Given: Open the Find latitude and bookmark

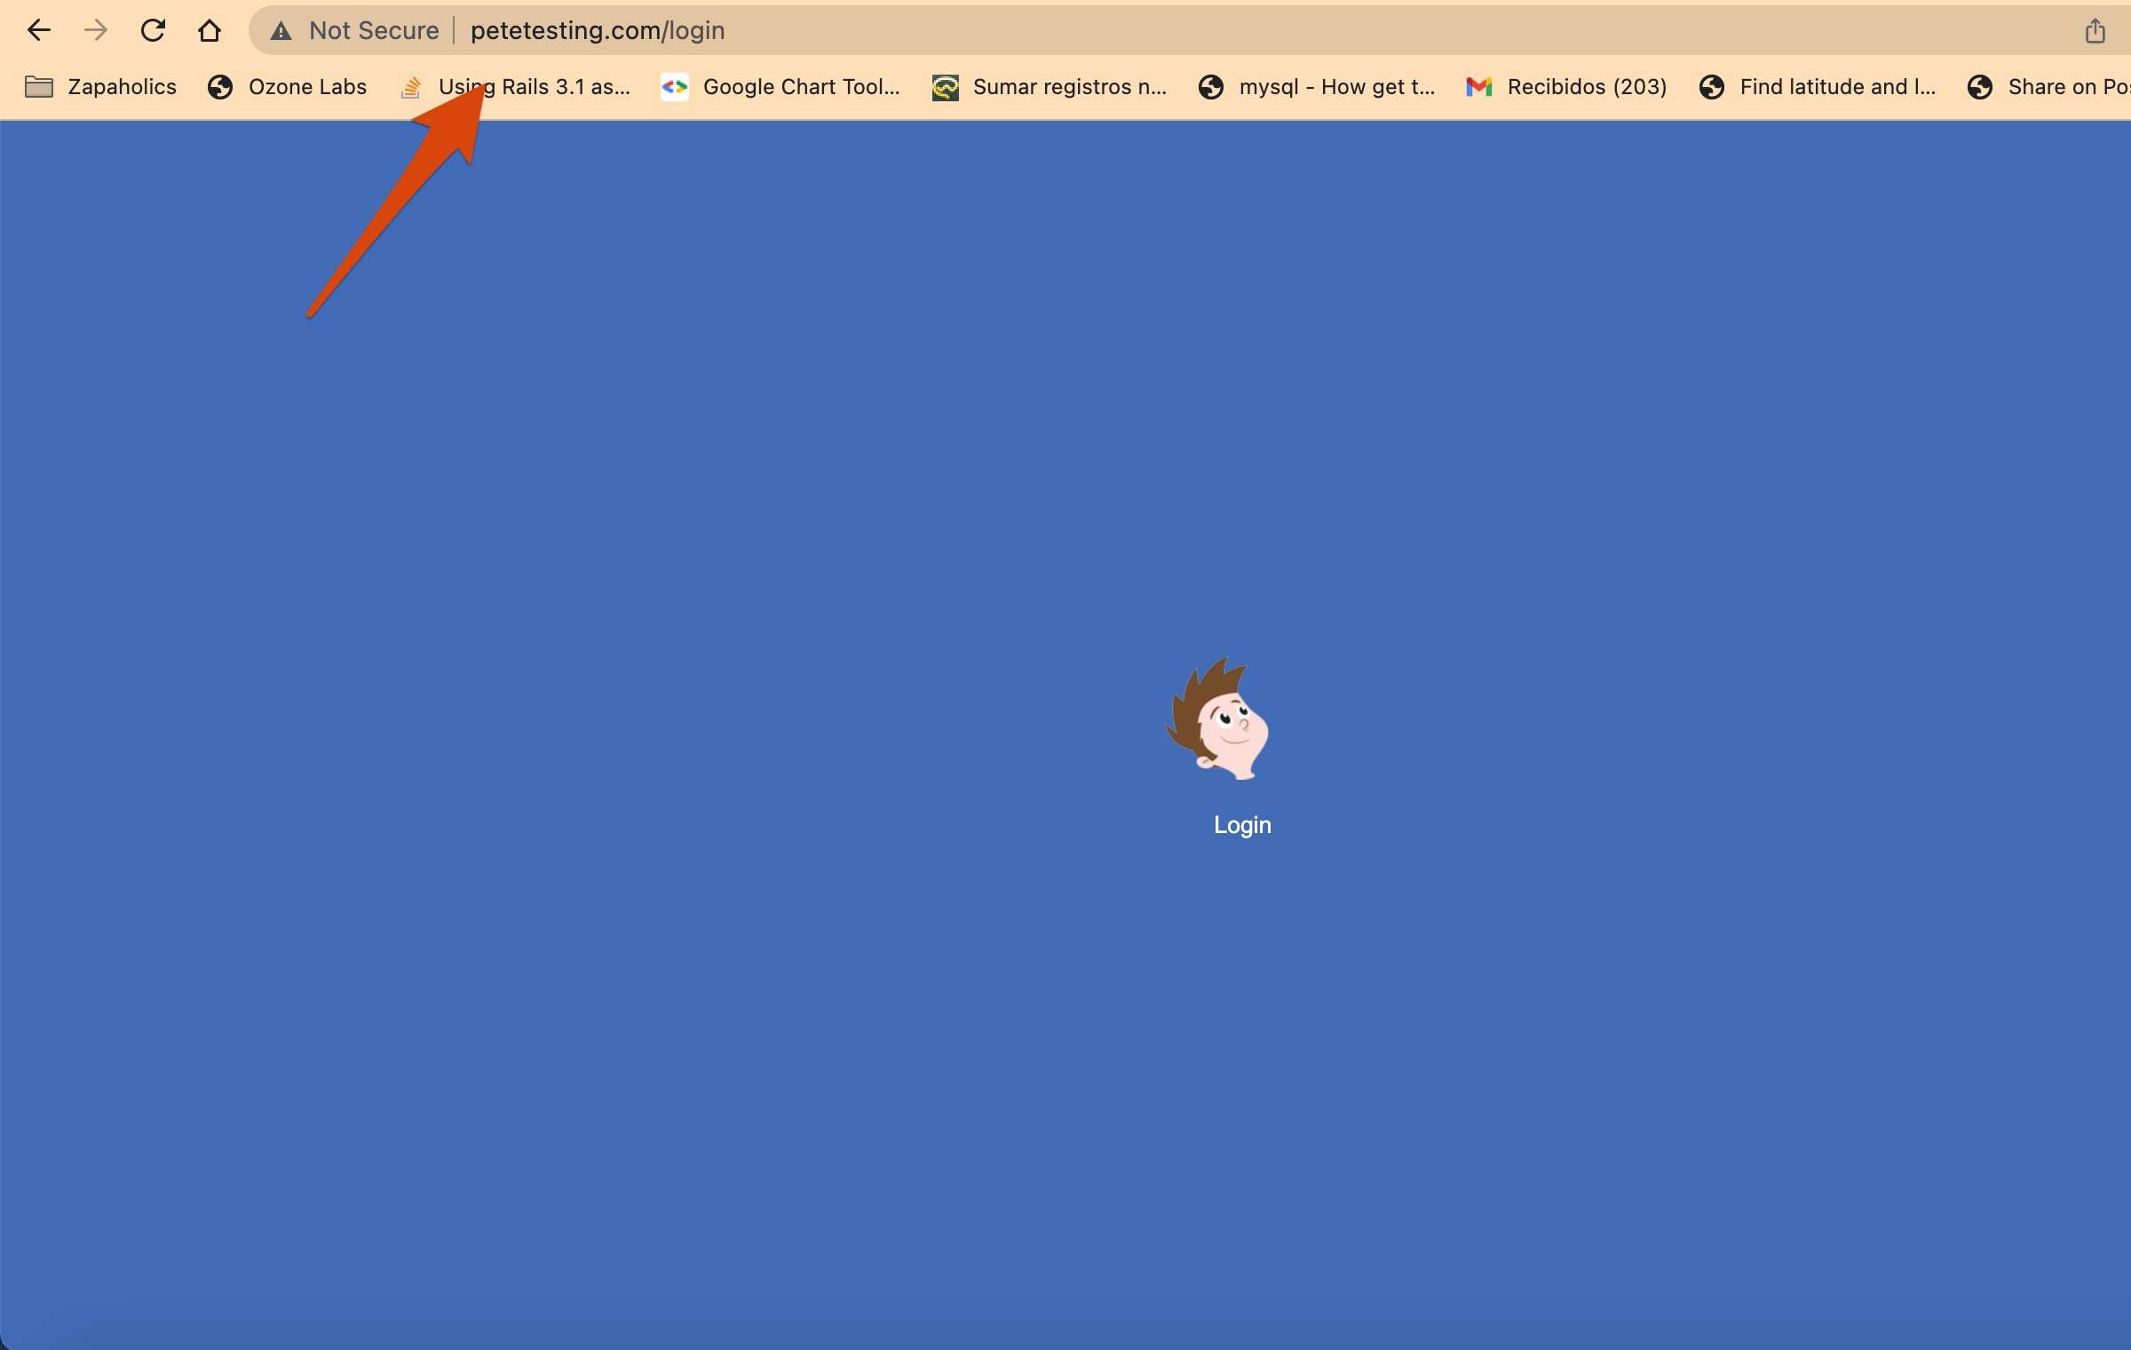Looking at the screenshot, I should click(1818, 87).
